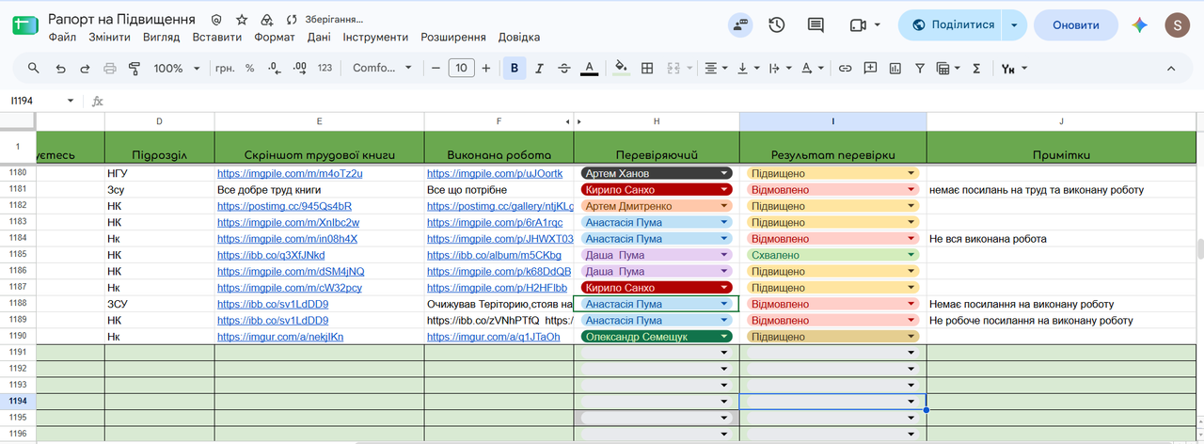Open text rotation dropdown
Viewport: 1204px width, 444px height.
coord(812,68)
